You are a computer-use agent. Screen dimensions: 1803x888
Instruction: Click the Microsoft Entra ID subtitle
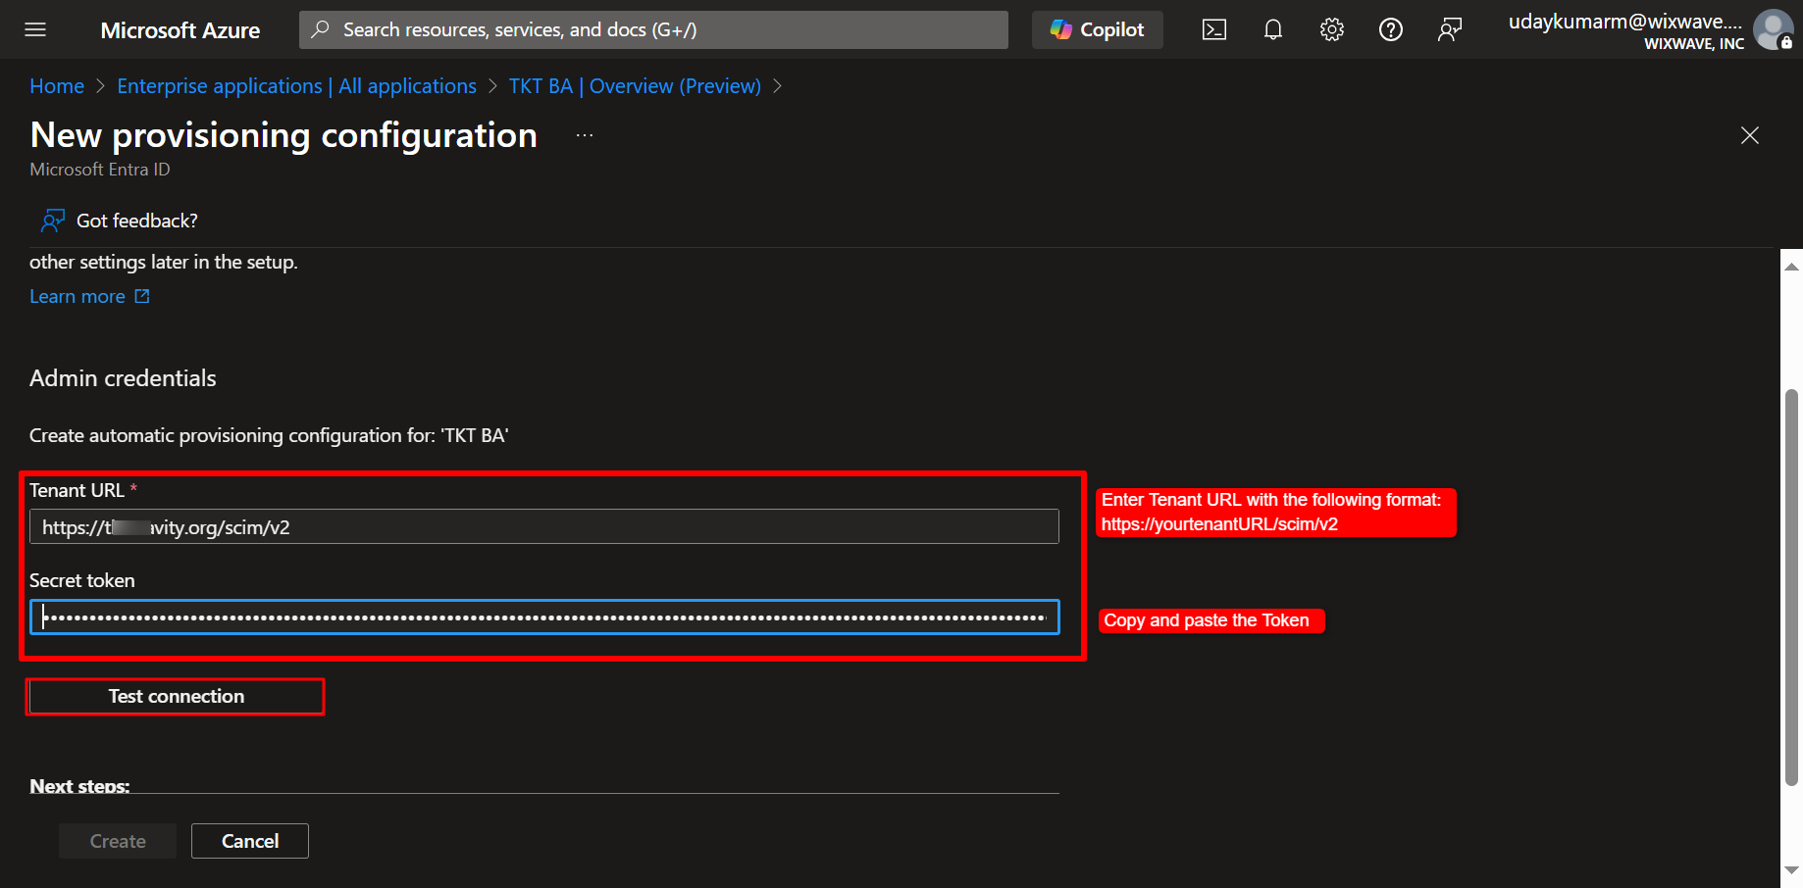(100, 170)
